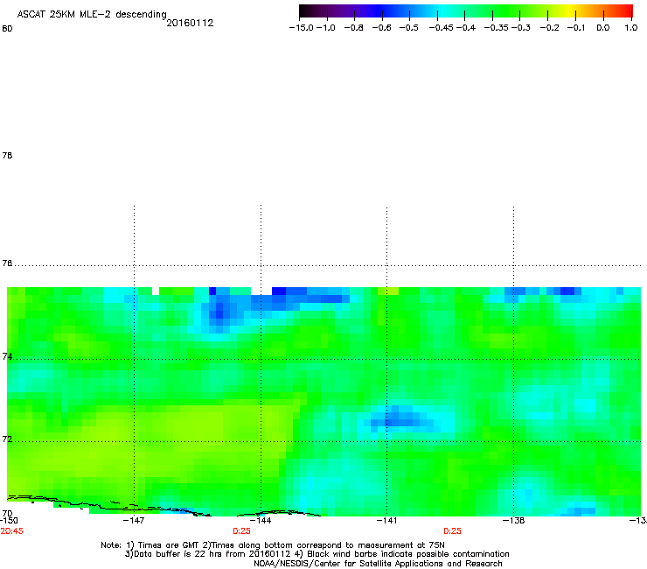This screenshot has height=569, width=647.
Task: Click the colorbar label -15.0
Action: (x=302, y=28)
